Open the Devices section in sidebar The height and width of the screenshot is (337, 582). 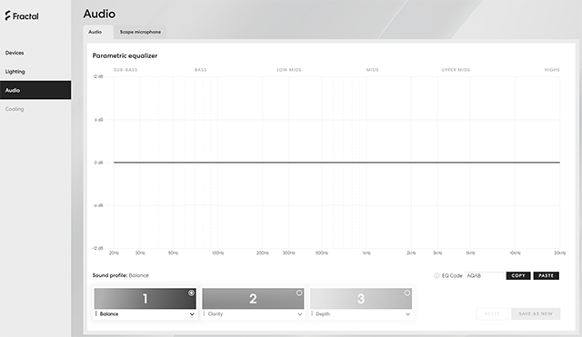[x=15, y=53]
